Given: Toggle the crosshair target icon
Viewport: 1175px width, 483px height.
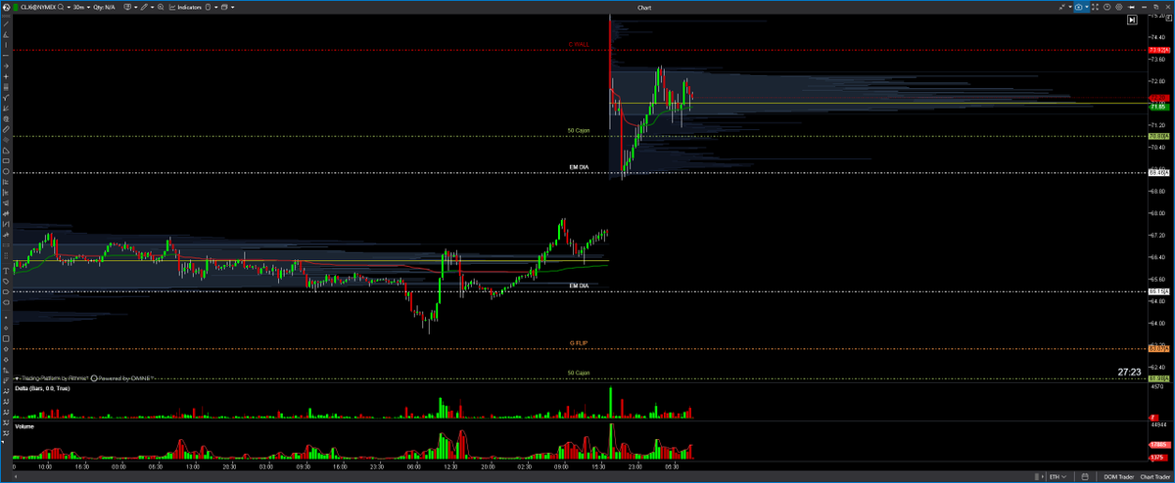Looking at the screenshot, I should pyautogui.click(x=1119, y=7).
